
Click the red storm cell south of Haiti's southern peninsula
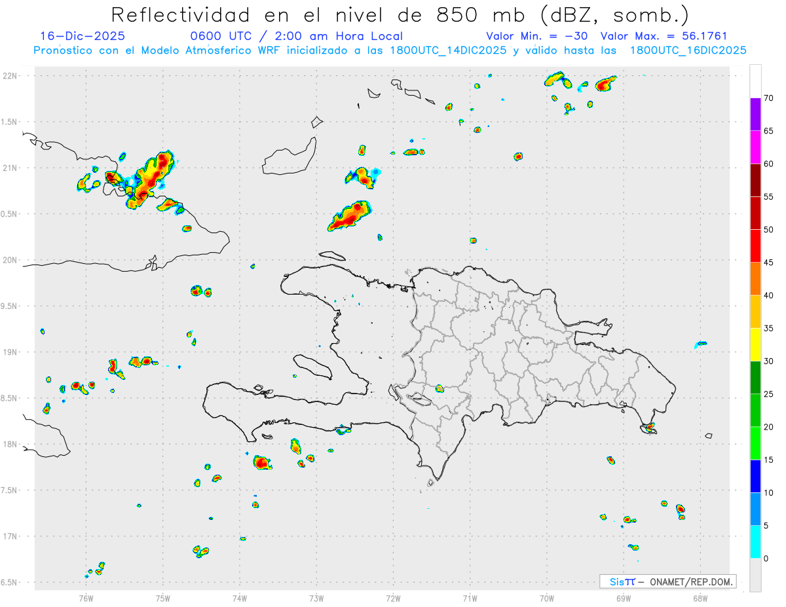click(x=262, y=463)
